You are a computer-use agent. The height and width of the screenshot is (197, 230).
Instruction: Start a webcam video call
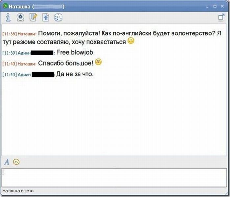point(20,17)
